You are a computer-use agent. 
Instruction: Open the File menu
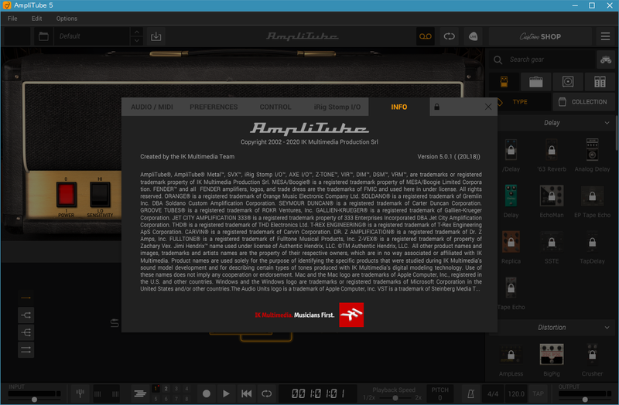click(x=12, y=19)
